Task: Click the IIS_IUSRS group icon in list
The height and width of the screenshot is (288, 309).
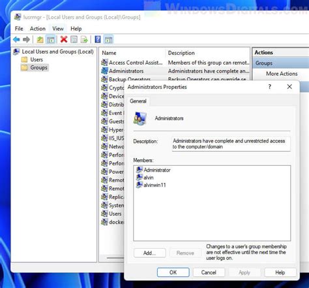Action: [x=104, y=138]
